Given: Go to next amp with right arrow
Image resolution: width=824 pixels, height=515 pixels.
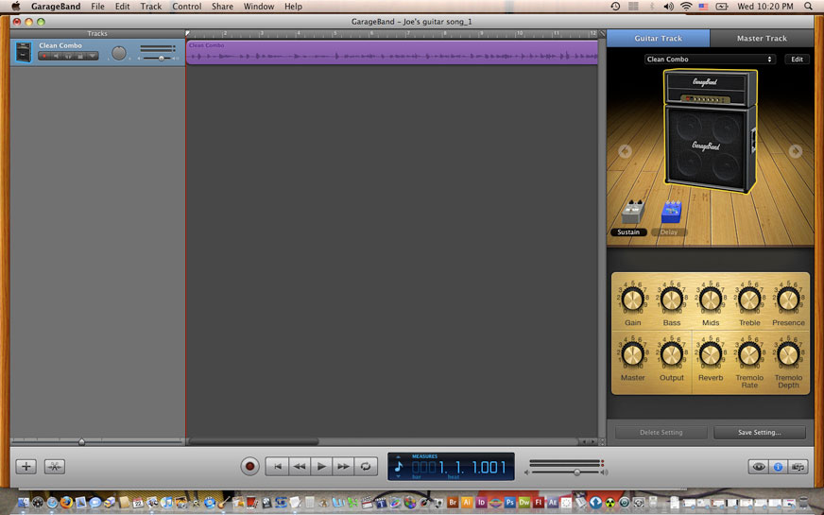Looking at the screenshot, I should (796, 151).
